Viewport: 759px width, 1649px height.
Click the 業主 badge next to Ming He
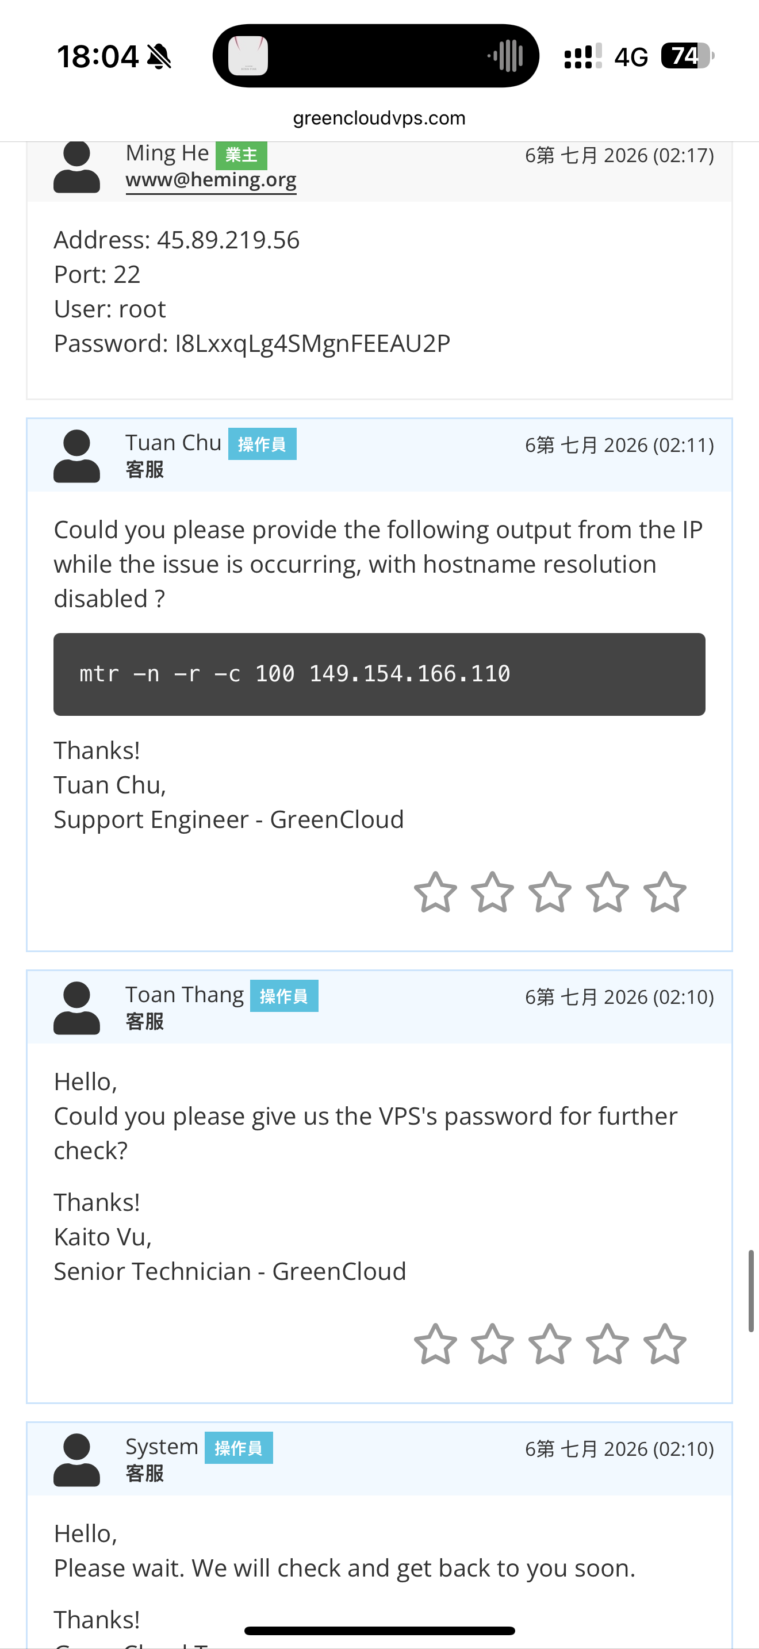tap(241, 155)
